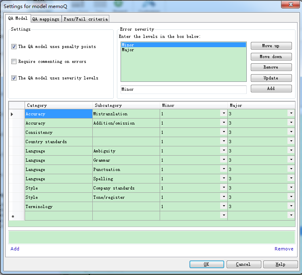This screenshot has height=275, width=302.
Task: Open Major dropdown for the Punctuation row
Action: coord(291,169)
